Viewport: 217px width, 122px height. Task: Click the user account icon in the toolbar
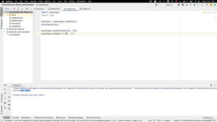157,5
